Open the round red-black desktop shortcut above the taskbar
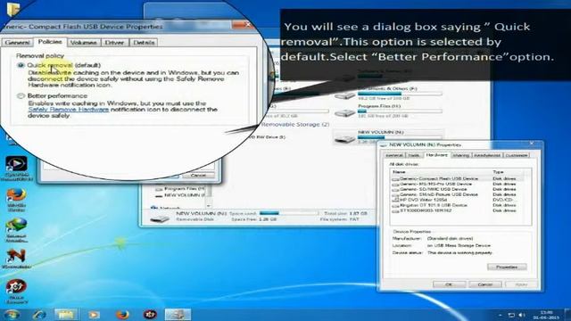This screenshot has width=571, height=321. 16,291
